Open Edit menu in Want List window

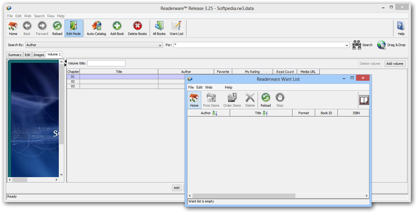pyautogui.click(x=199, y=87)
